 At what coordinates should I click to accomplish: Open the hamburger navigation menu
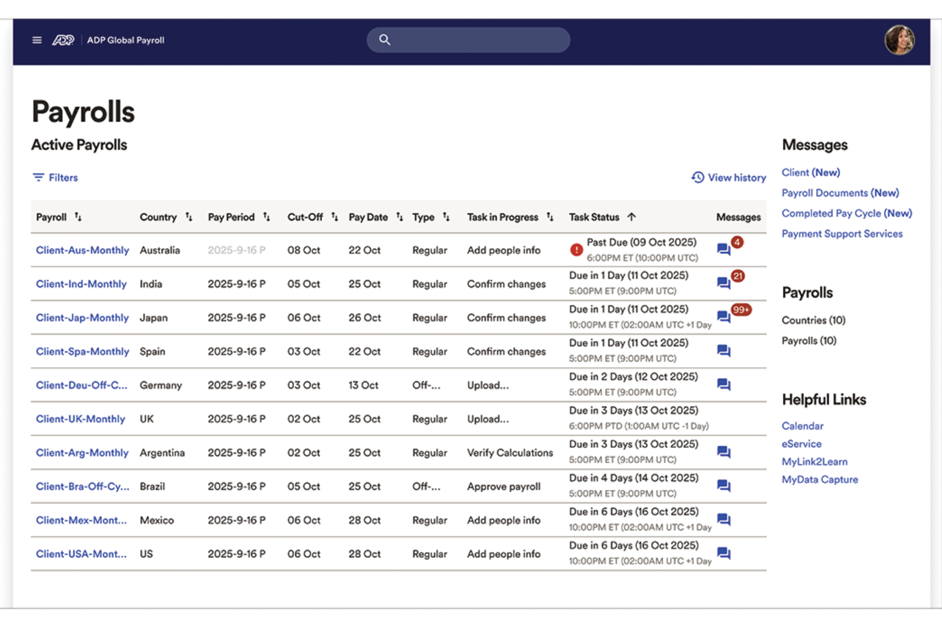(x=37, y=40)
